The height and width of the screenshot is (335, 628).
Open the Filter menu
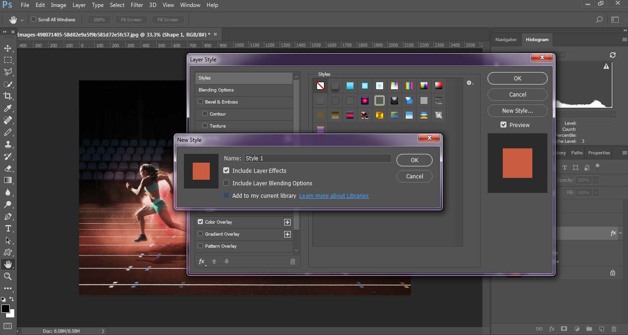[x=137, y=5]
